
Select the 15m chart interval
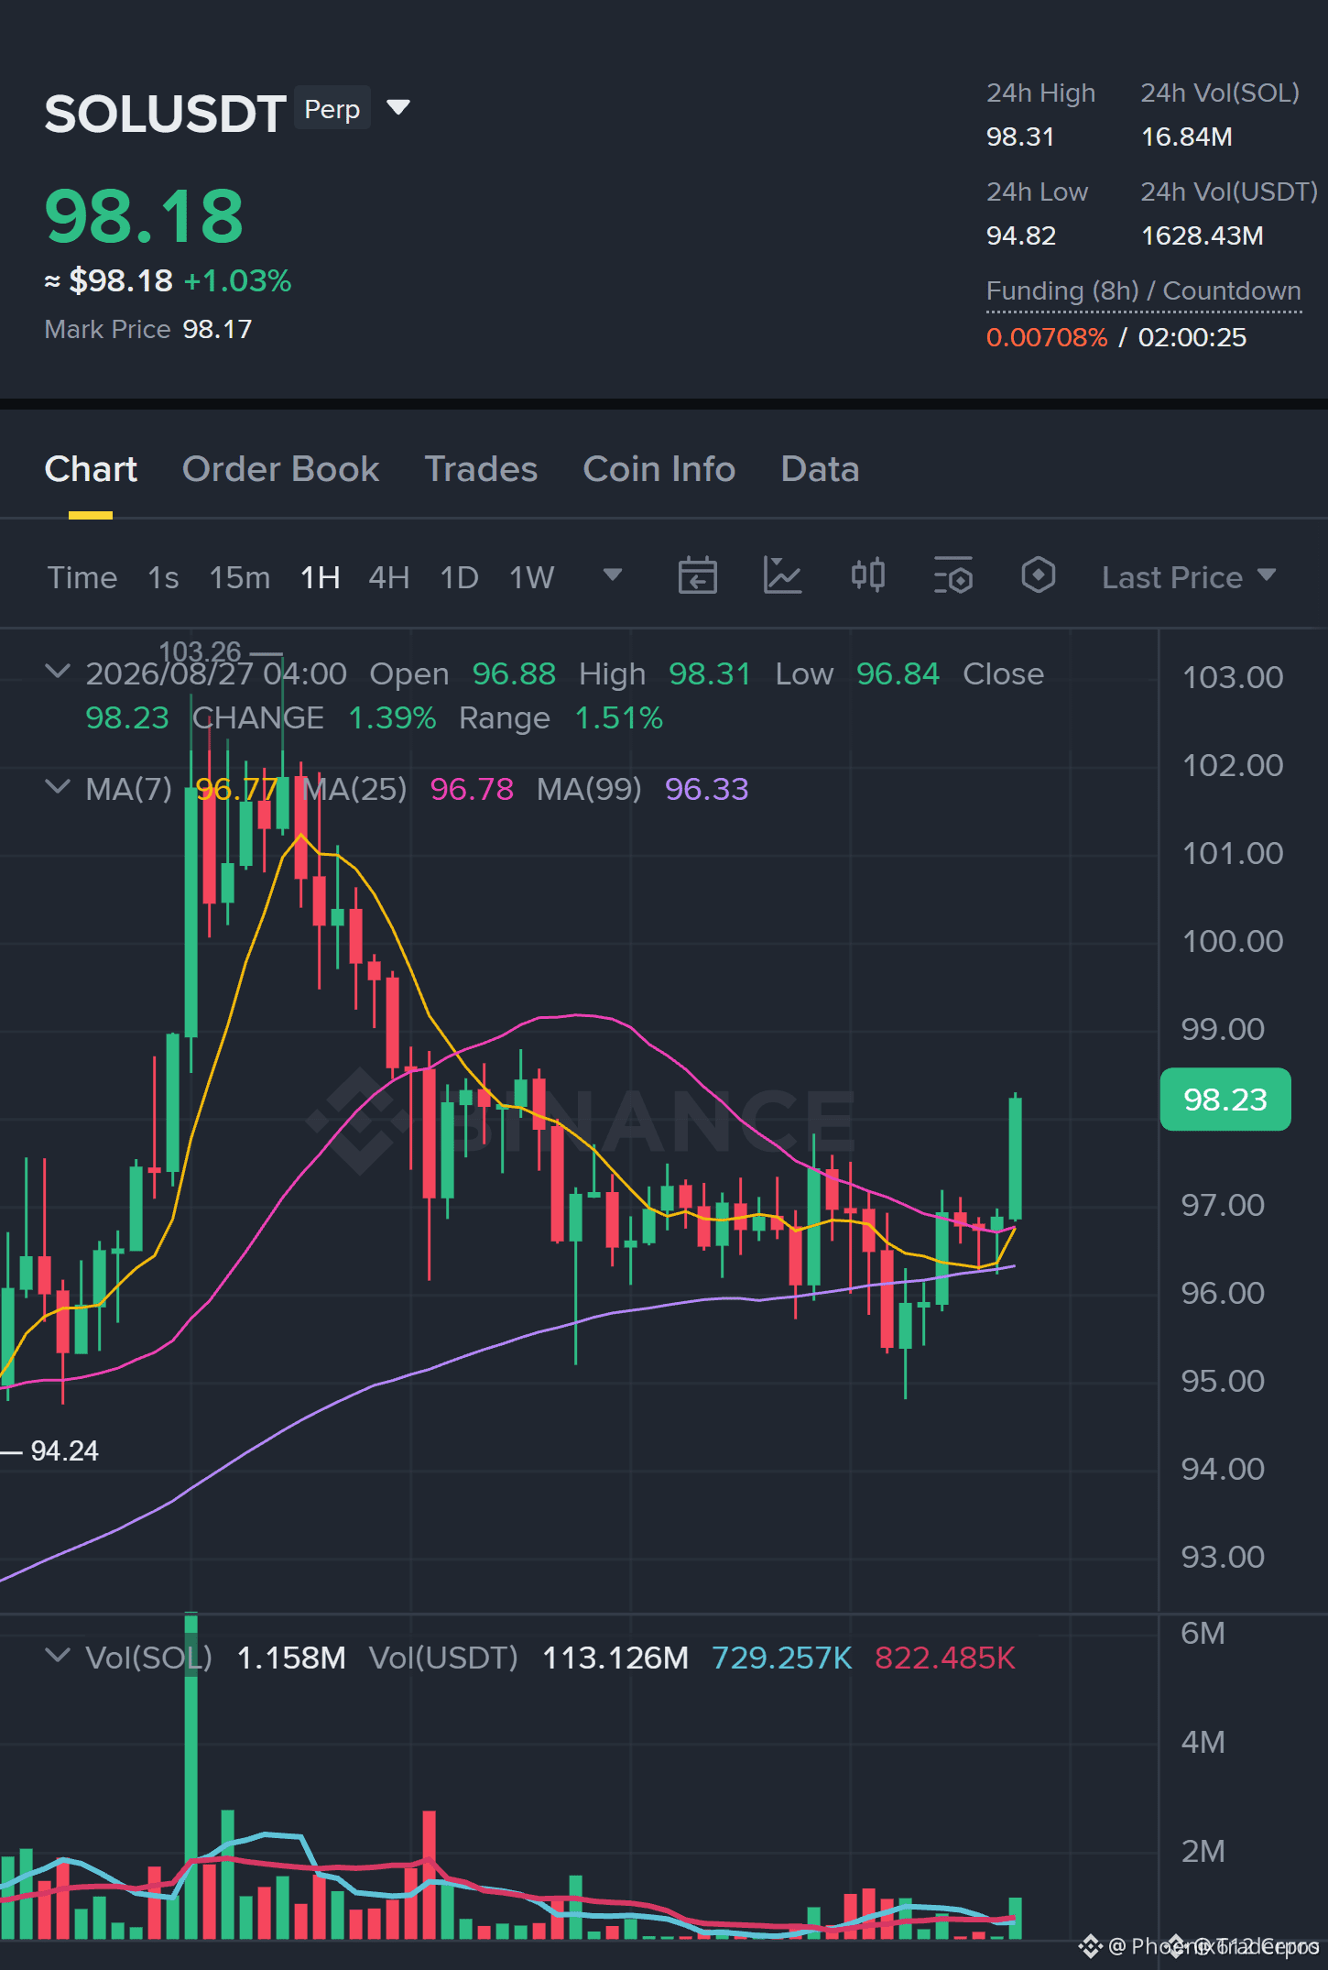point(240,578)
